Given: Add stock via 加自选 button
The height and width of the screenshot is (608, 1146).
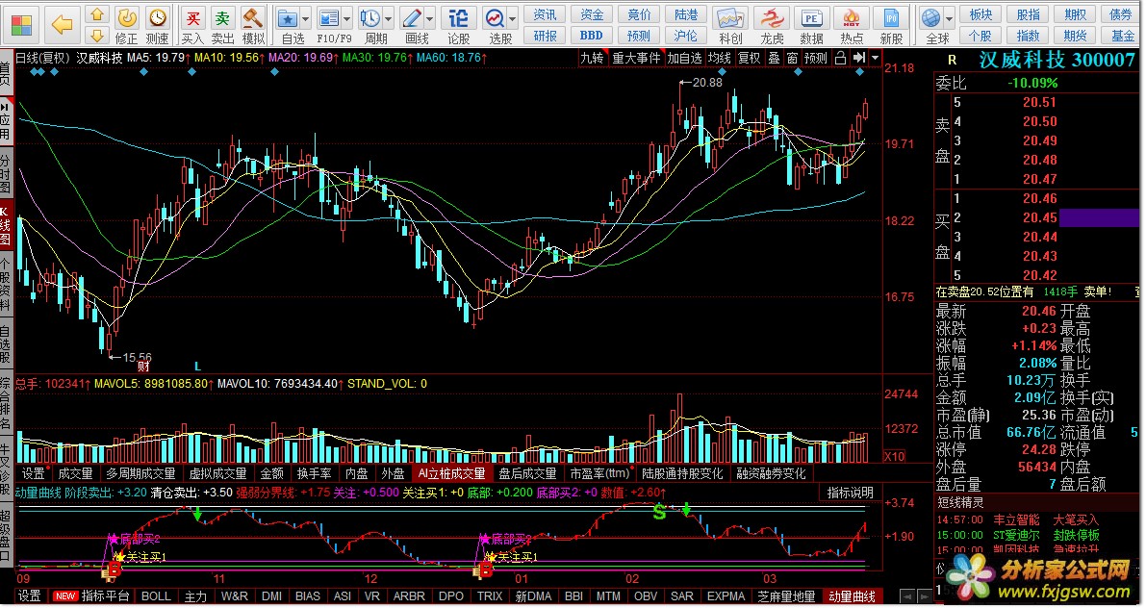Looking at the screenshot, I should click(x=684, y=58).
